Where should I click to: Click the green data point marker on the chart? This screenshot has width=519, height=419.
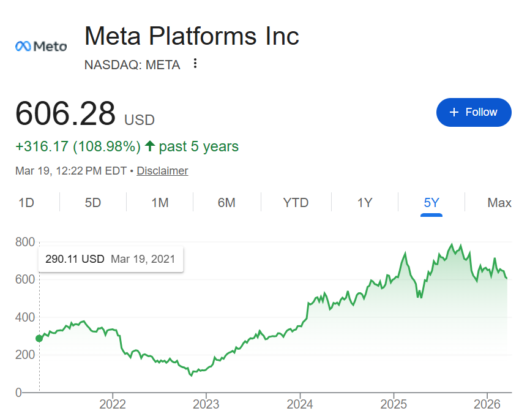(40, 338)
